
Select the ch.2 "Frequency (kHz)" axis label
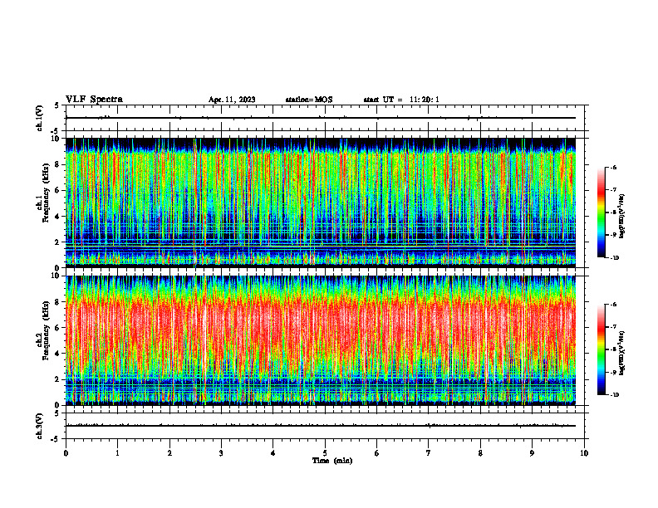tap(46, 330)
